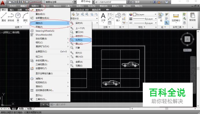The height and width of the screenshot is (114, 200).
Task: Expand the 漫游和飞行(K) submenu
Action: click(50, 47)
